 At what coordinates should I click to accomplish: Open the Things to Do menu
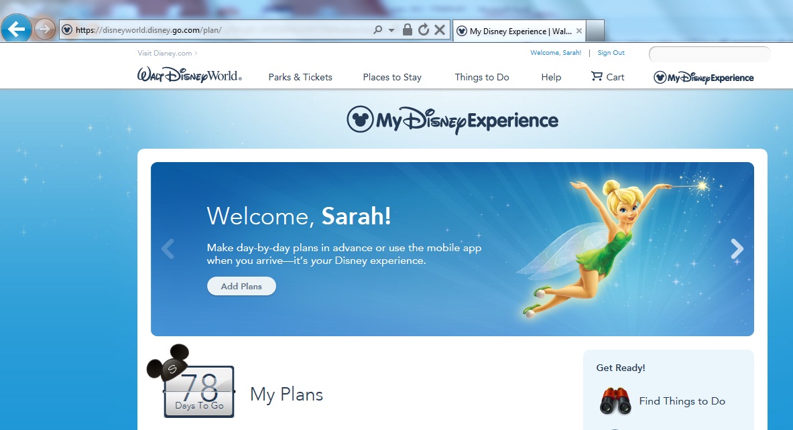pos(481,77)
